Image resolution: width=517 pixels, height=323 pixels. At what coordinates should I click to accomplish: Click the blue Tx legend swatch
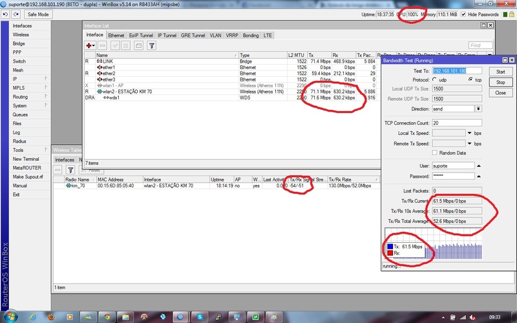tap(390, 247)
